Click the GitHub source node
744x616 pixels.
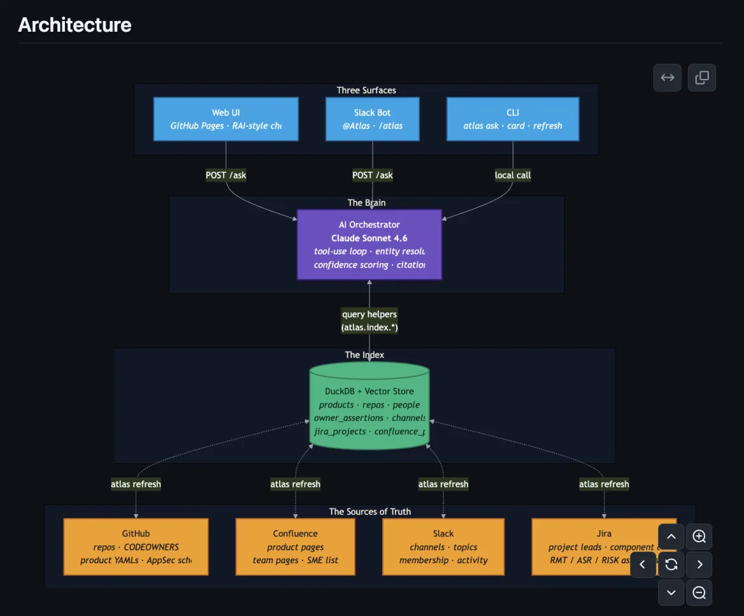pos(135,547)
